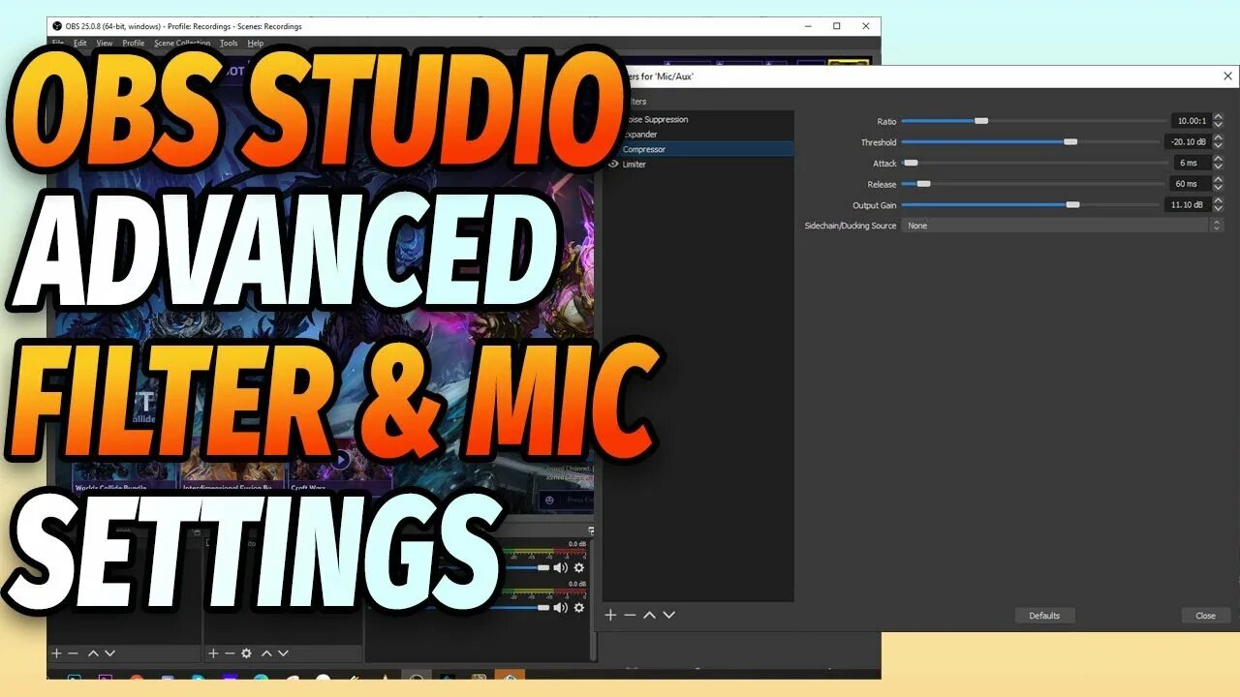Increase Attack value with its up arrow
Viewport: 1240px width, 697px height.
[1218, 160]
